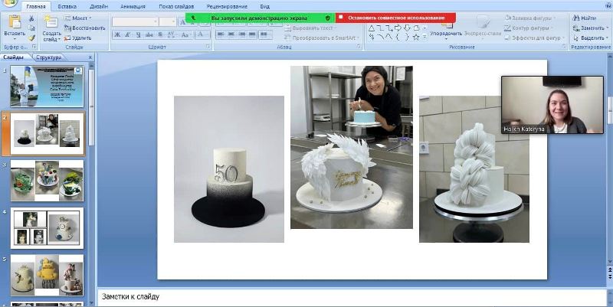Open the Анимация ribbon tab
This screenshot has height=307, width=613.
click(x=133, y=7)
